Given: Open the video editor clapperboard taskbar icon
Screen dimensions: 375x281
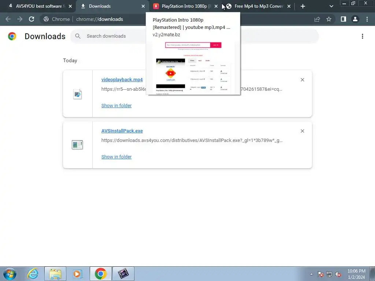Looking at the screenshot, I should [x=123, y=274].
